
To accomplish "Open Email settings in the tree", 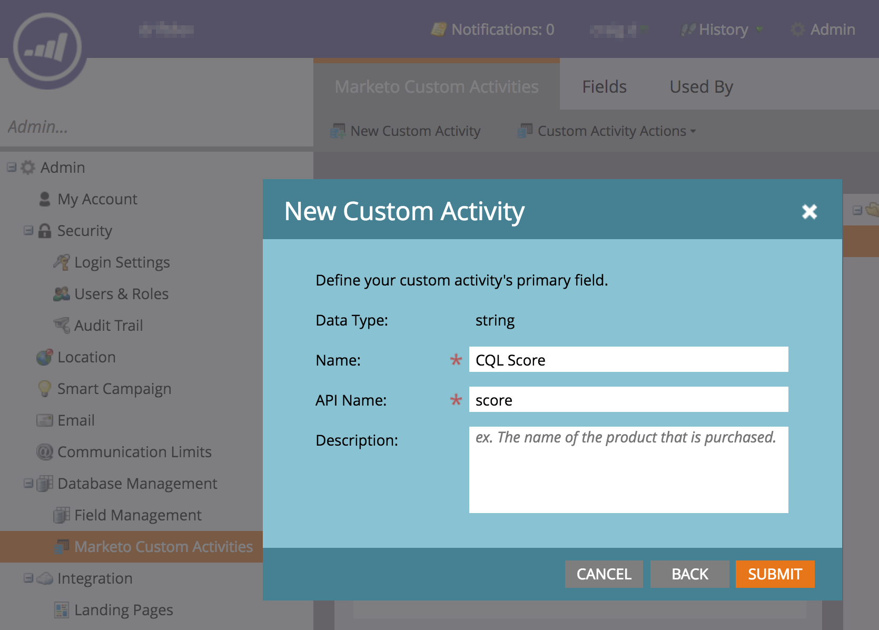I will (76, 420).
